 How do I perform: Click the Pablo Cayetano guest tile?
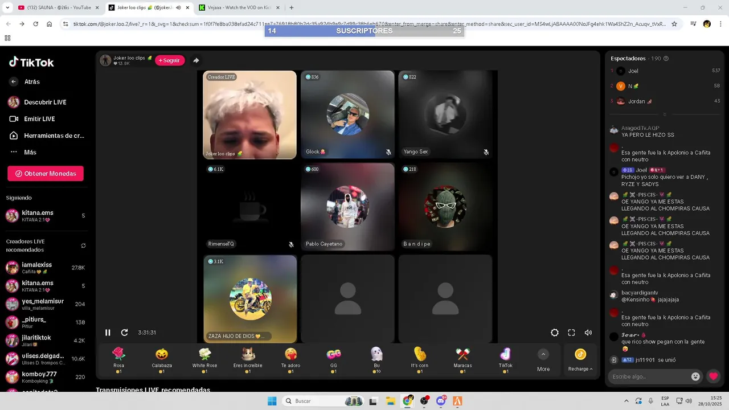pyautogui.click(x=347, y=207)
